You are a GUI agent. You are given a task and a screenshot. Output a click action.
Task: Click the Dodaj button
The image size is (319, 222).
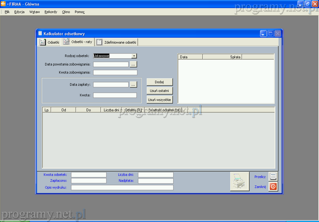tap(159, 82)
